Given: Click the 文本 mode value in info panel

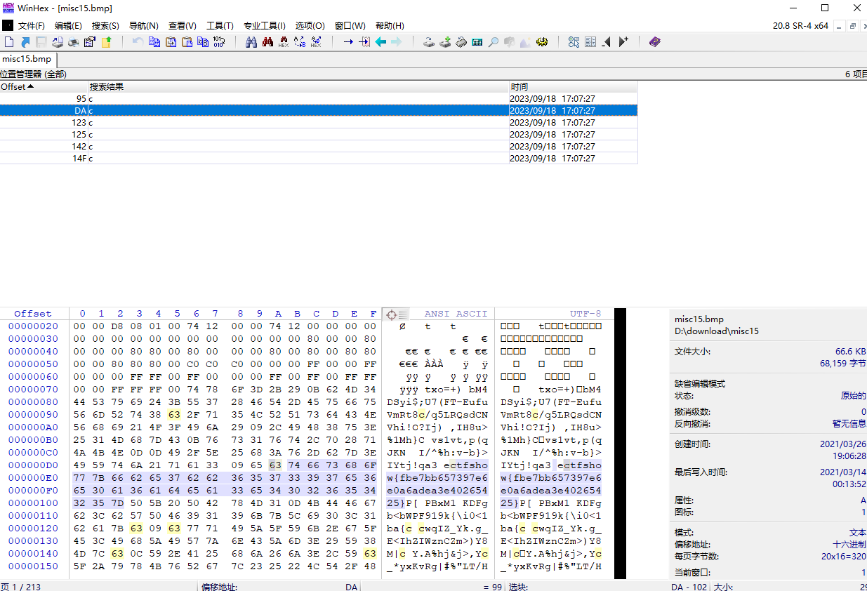Looking at the screenshot, I should 858,533.
